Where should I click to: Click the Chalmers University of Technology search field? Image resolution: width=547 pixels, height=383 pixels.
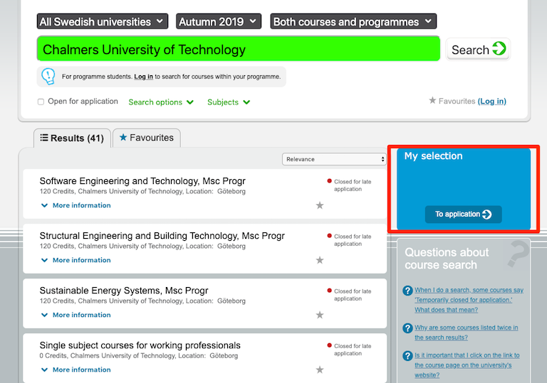(239, 49)
